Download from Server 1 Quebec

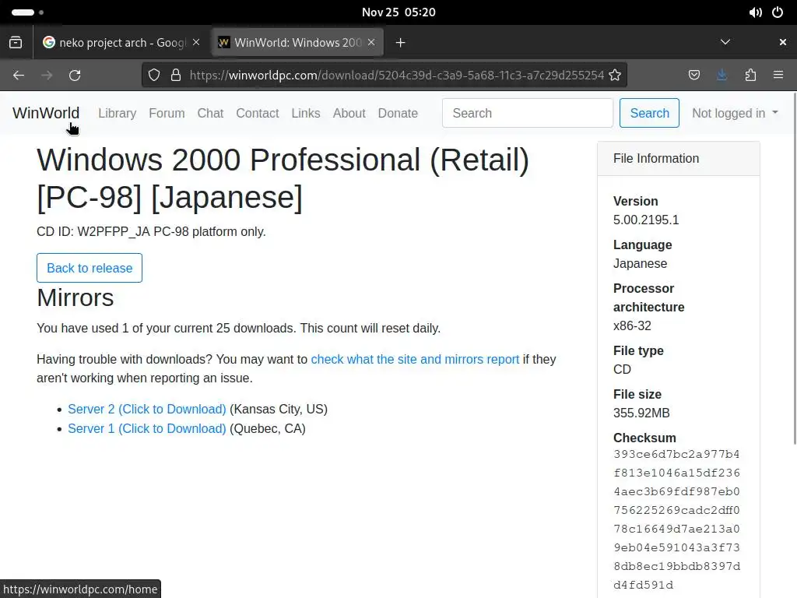point(147,429)
